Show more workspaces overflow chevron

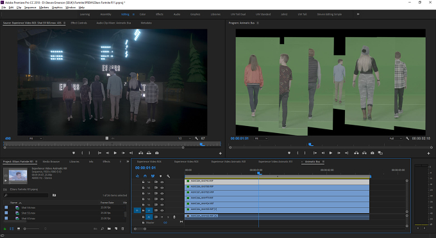(x=358, y=14)
